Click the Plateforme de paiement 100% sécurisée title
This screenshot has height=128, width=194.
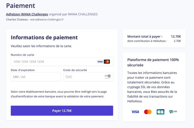(153, 62)
